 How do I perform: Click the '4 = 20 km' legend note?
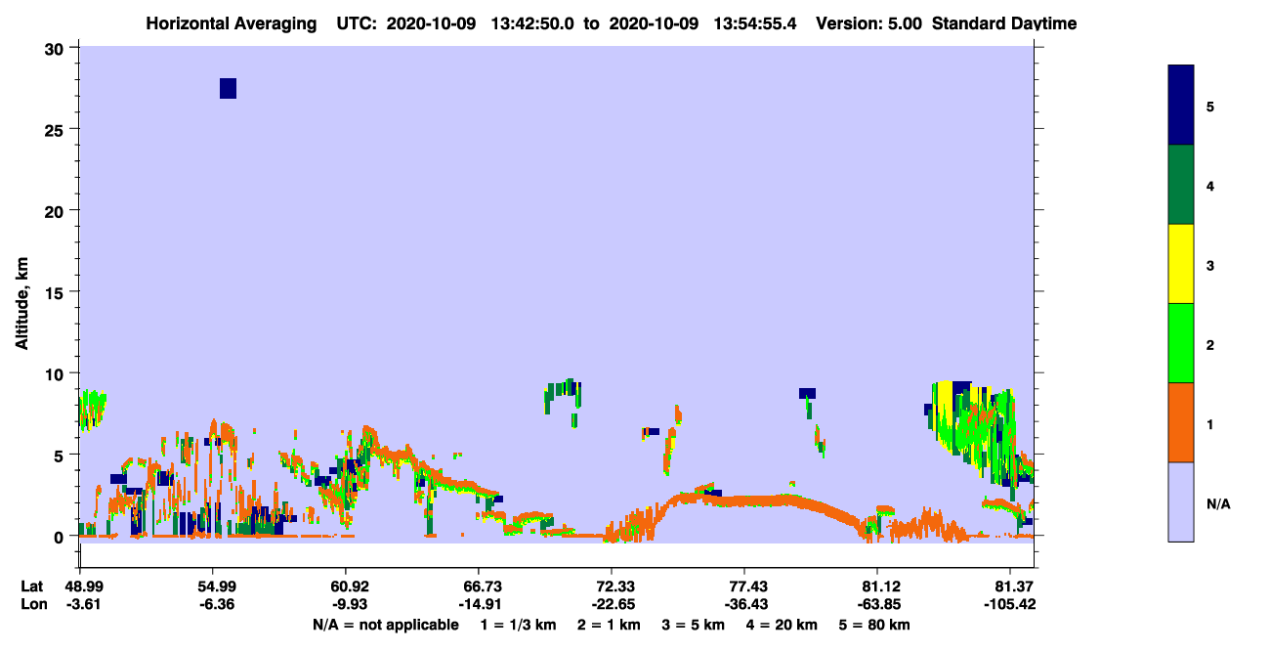click(x=780, y=625)
